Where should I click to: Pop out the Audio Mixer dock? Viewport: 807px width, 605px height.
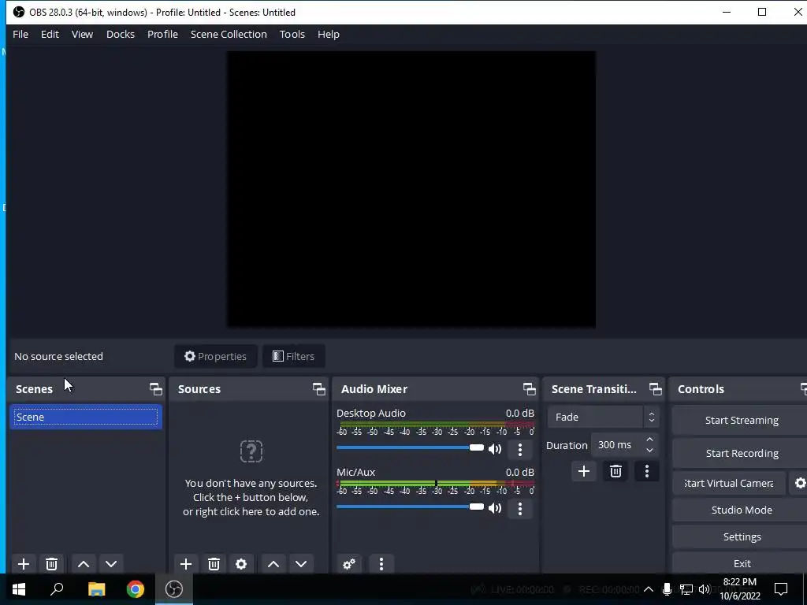point(529,389)
